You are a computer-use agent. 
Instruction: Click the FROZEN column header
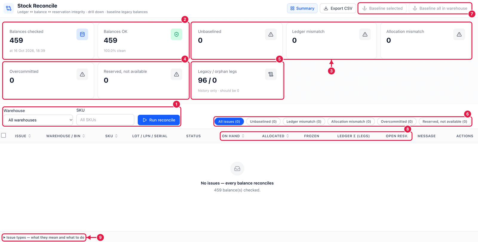[312, 136]
